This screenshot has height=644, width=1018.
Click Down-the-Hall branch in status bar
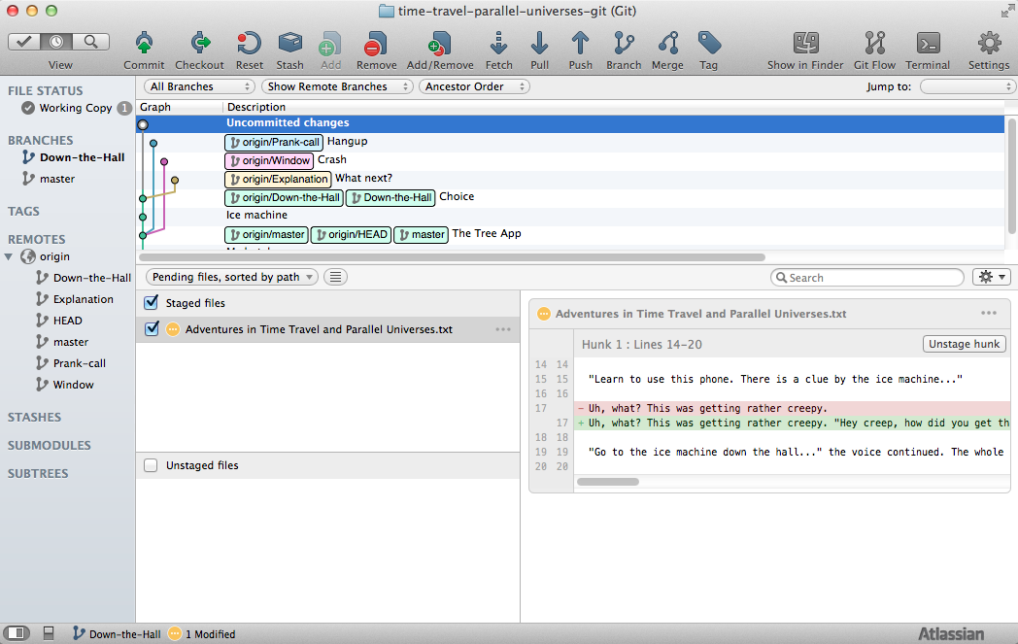117,633
